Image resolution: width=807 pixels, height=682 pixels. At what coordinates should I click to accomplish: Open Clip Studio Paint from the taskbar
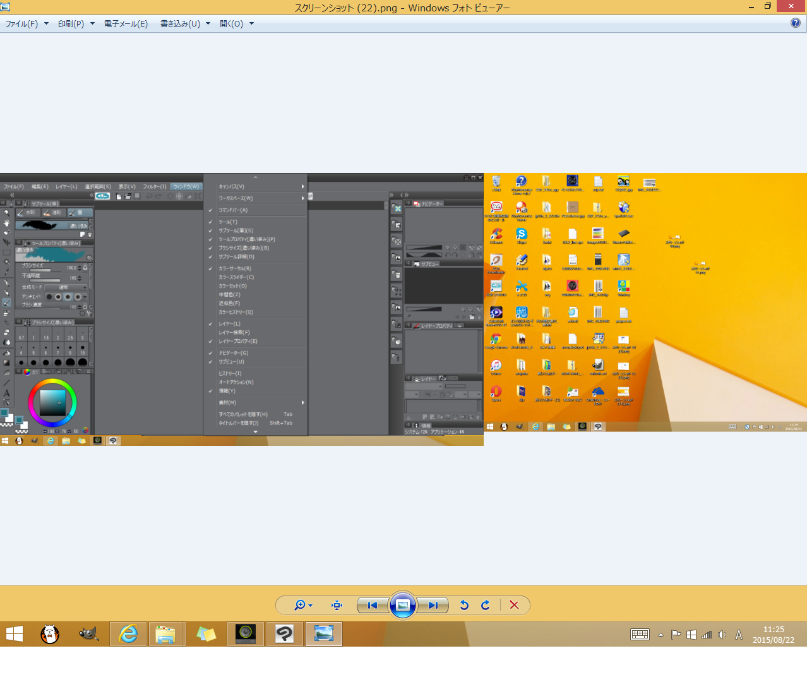(x=284, y=634)
